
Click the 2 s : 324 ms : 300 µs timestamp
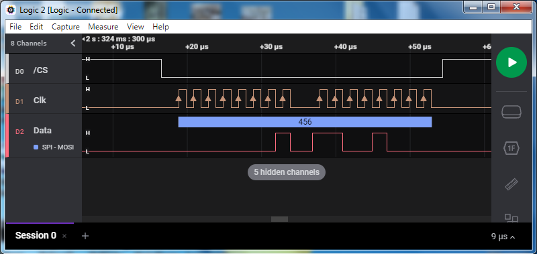click(x=120, y=39)
